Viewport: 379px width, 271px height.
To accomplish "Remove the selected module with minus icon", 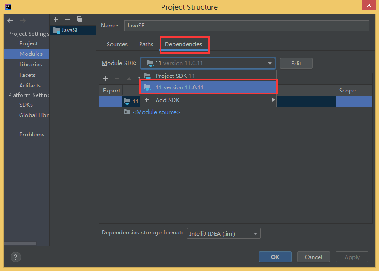I will pyautogui.click(x=68, y=20).
